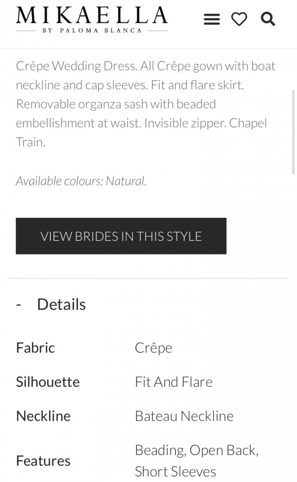Click the Beading, Open Back, Short Sleeves text
This screenshot has width=297, height=482.
(196, 460)
